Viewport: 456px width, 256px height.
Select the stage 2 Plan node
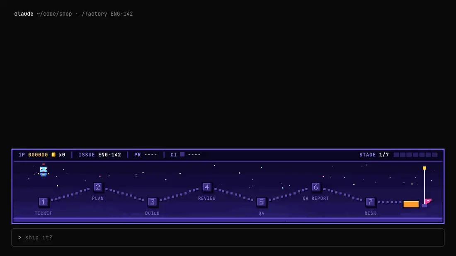[98, 187]
